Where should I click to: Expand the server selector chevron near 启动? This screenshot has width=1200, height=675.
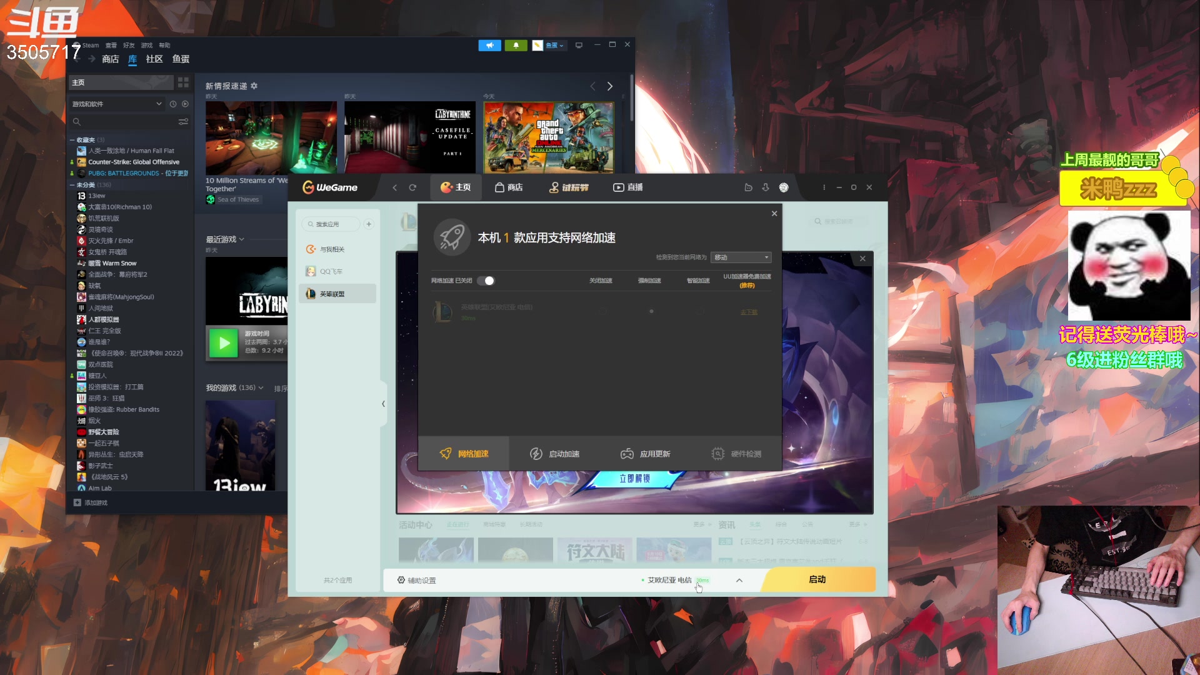click(x=739, y=581)
